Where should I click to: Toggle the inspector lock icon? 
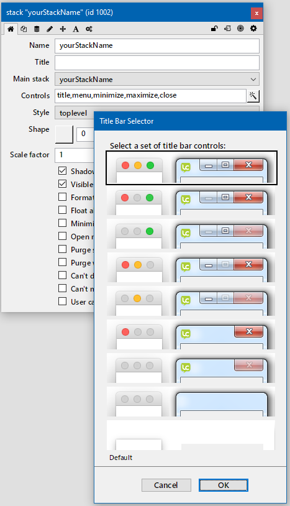point(214,29)
